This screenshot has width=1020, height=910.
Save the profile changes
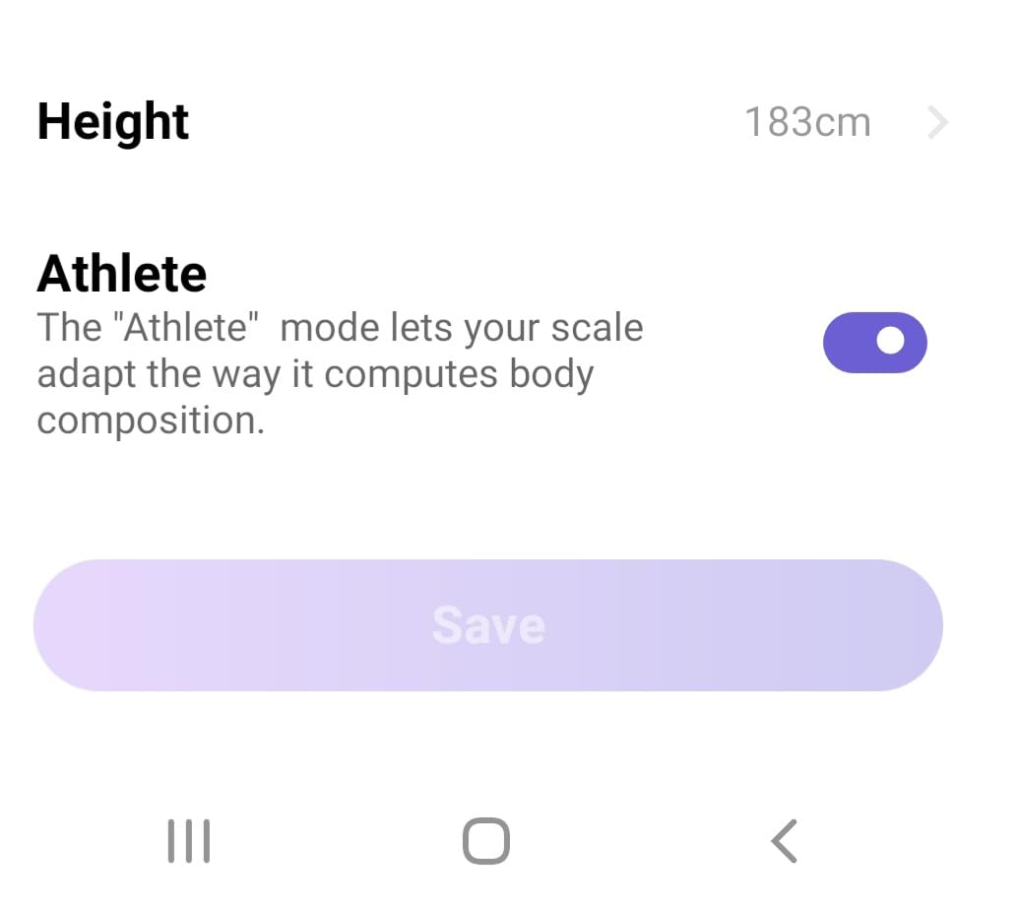[488, 625]
